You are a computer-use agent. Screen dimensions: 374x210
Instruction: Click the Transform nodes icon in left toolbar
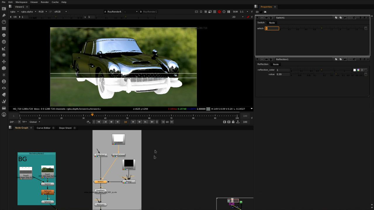click(4, 62)
